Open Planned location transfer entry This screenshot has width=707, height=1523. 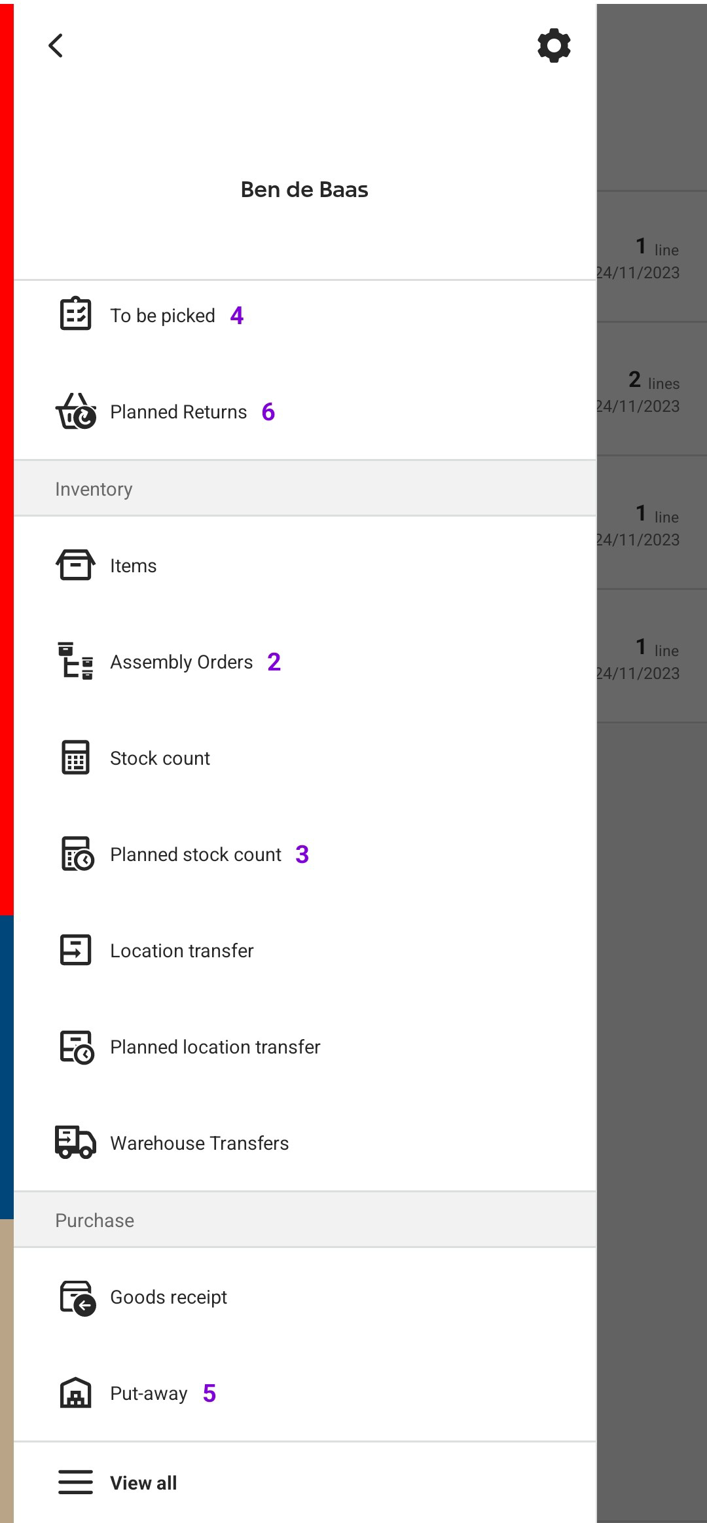pyautogui.click(x=305, y=1046)
